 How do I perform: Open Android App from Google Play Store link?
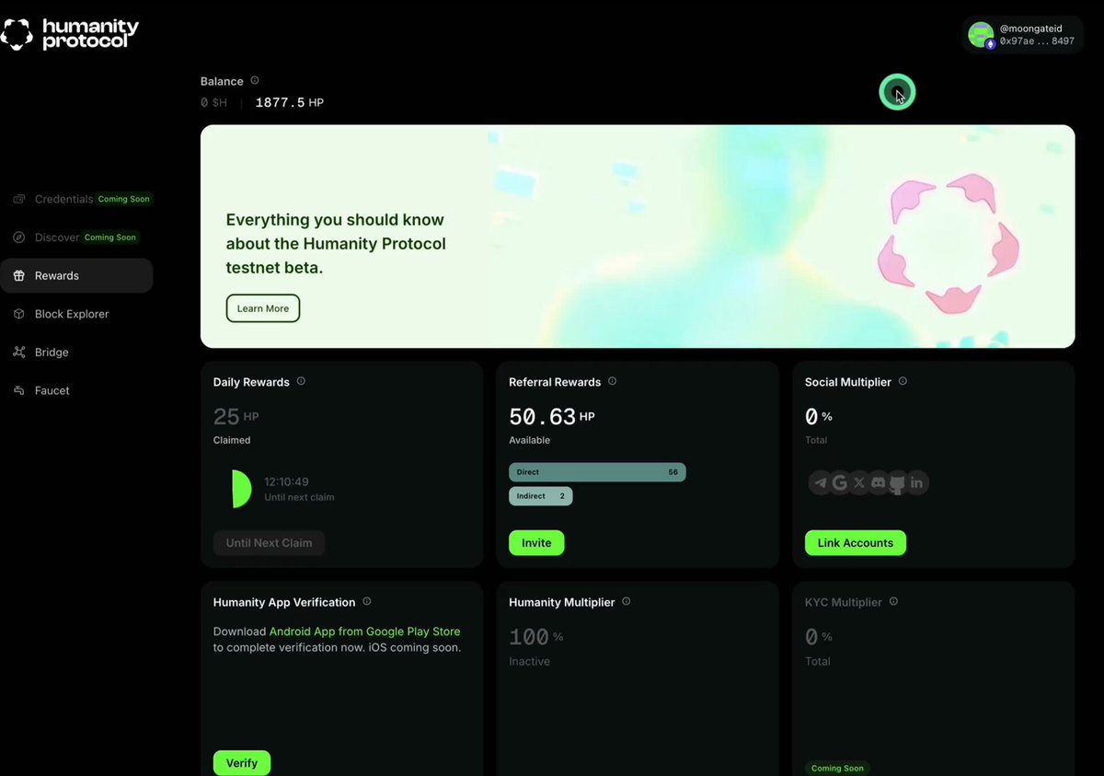coord(364,631)
